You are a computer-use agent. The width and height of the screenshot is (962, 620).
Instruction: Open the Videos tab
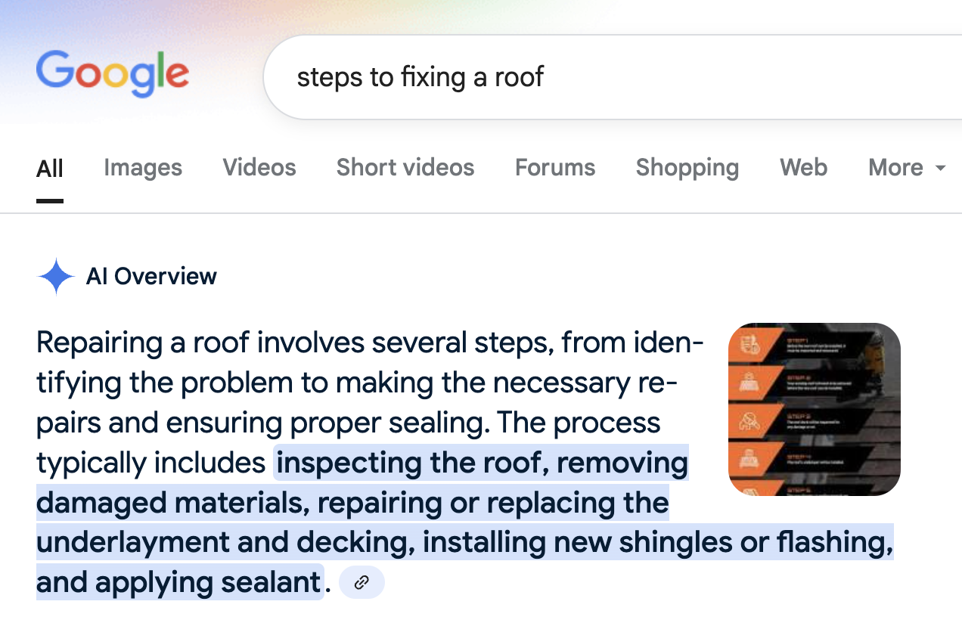coord(259,167)
